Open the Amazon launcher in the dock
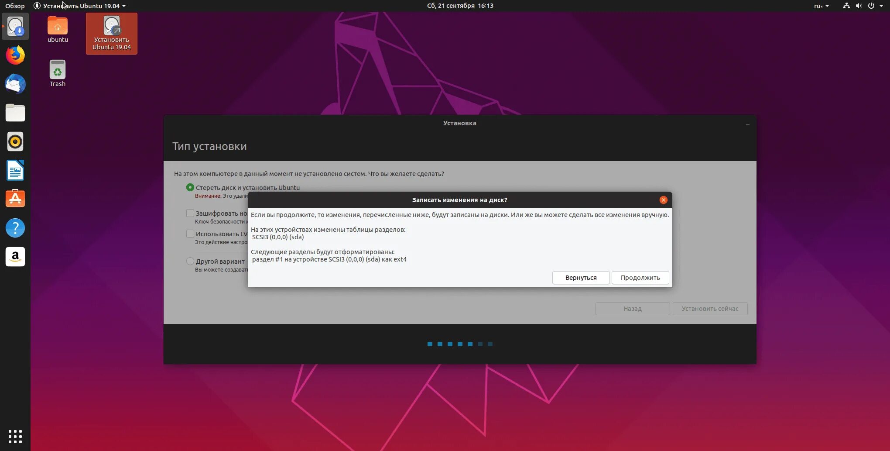 [x=15, y=257]
